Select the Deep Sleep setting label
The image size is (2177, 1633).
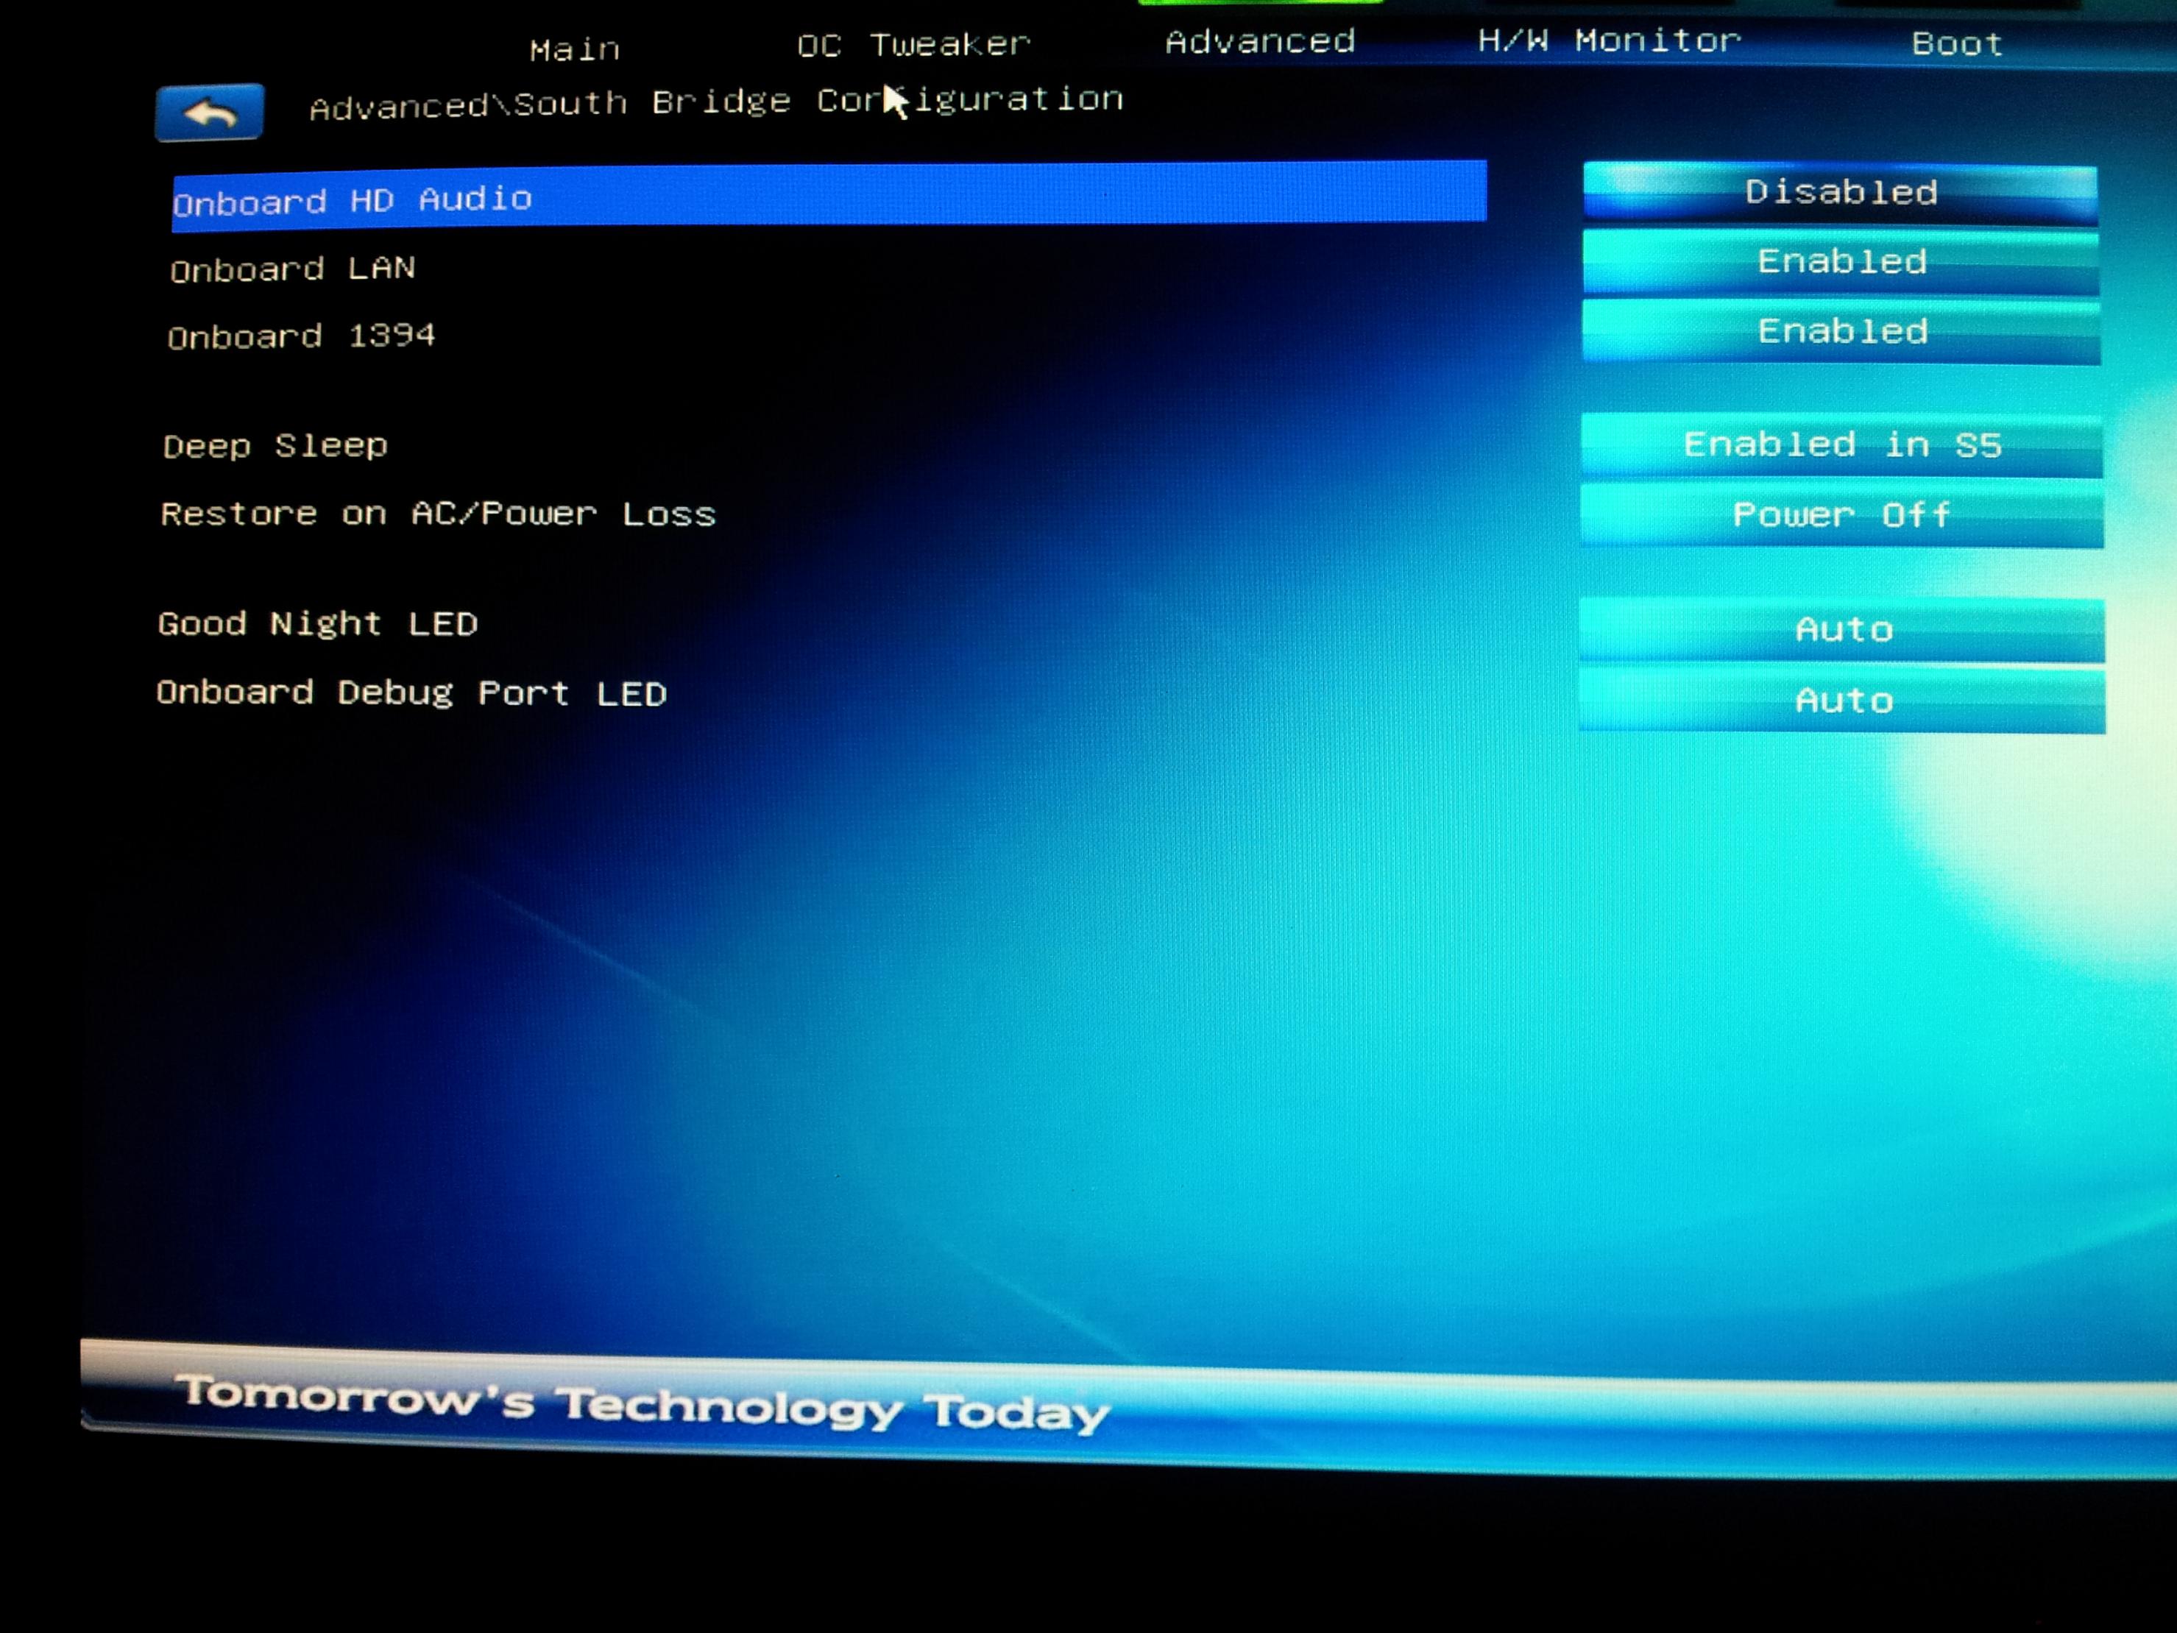(275, 446)
